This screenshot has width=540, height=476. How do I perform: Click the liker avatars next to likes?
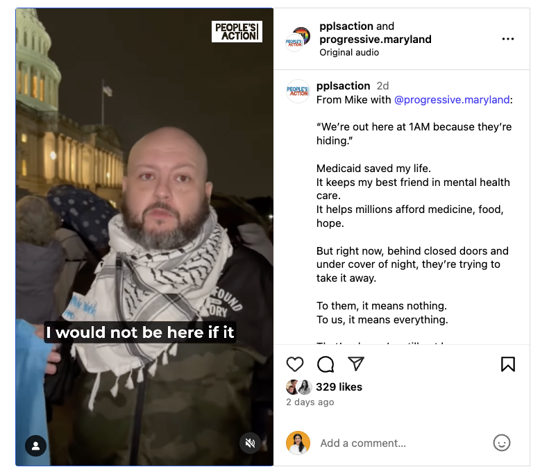point(299,387)
